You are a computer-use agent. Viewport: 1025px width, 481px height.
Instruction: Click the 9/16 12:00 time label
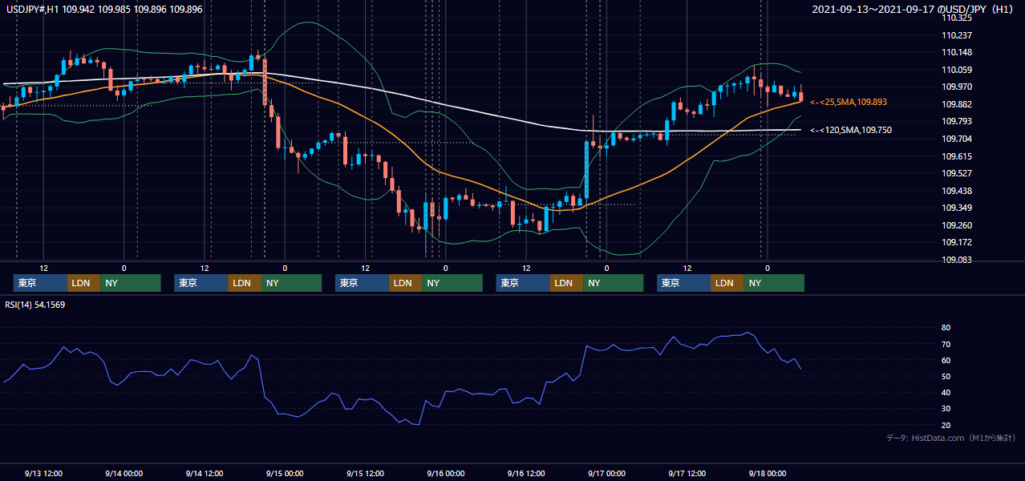pyautogui.click(x=526, y=473)
